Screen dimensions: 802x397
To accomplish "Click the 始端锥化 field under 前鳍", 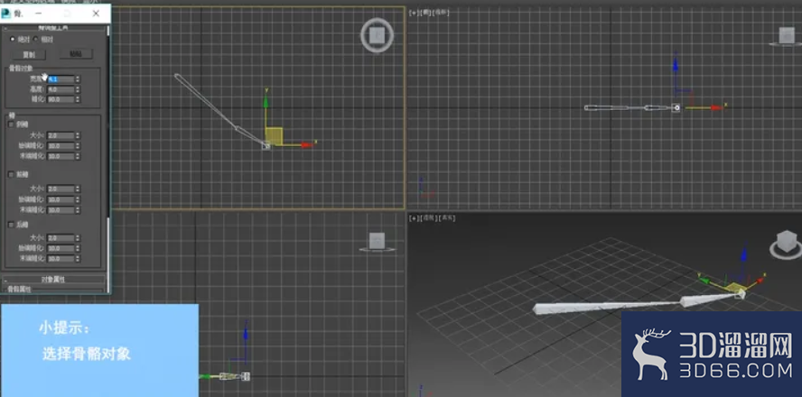I will [x=61, y=199].
